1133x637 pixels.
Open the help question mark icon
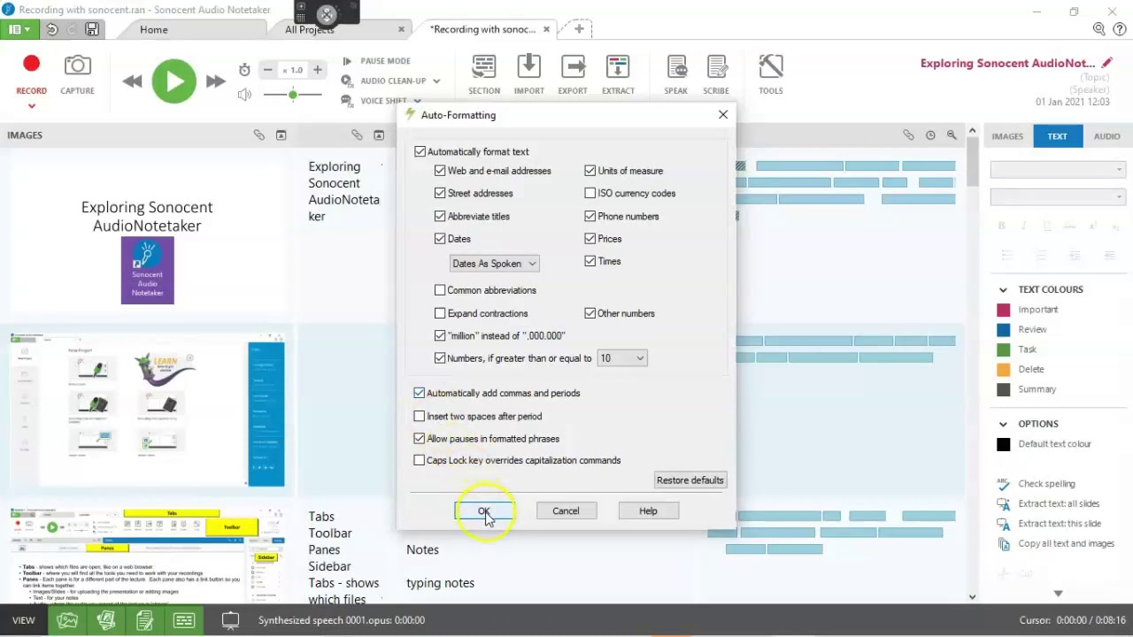tap(1120, 29)
